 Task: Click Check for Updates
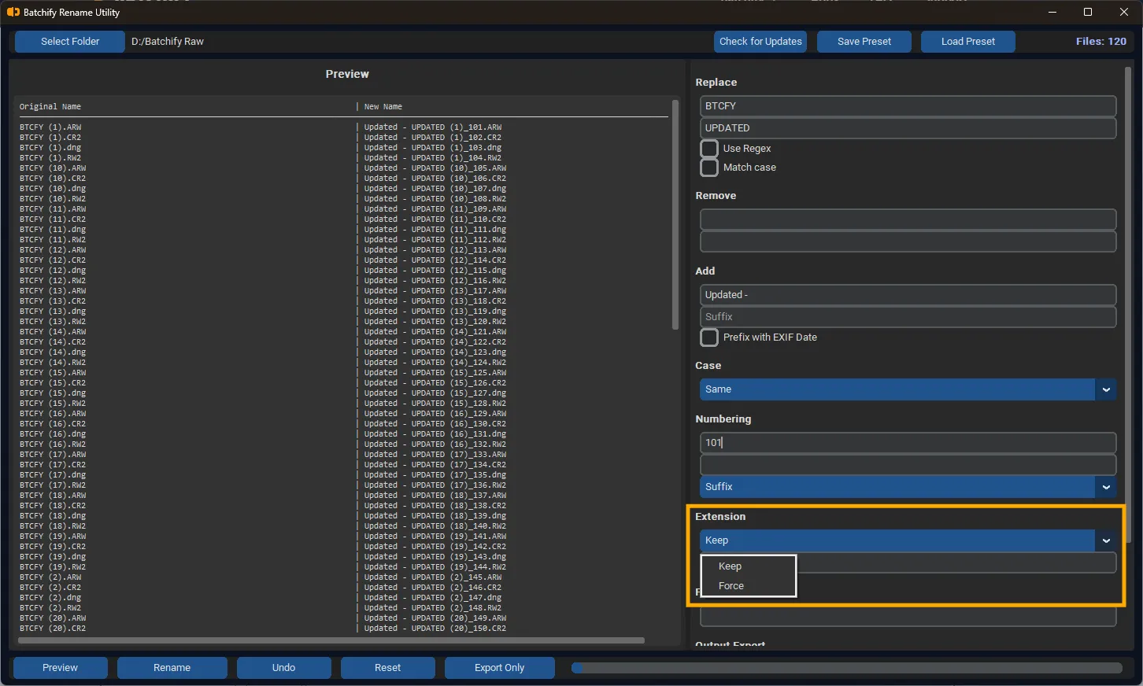point(760,41)
